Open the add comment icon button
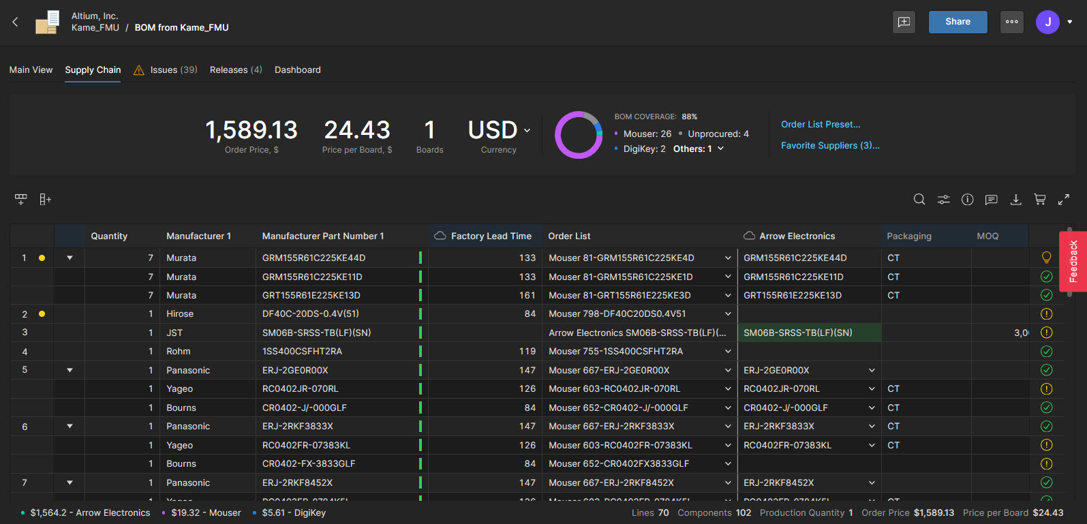 pos(904,22)
